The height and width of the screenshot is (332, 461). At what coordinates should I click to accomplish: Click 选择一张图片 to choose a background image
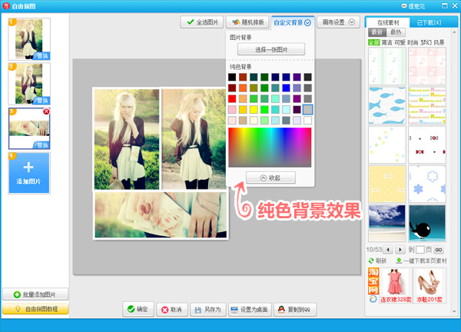[270, 49]
